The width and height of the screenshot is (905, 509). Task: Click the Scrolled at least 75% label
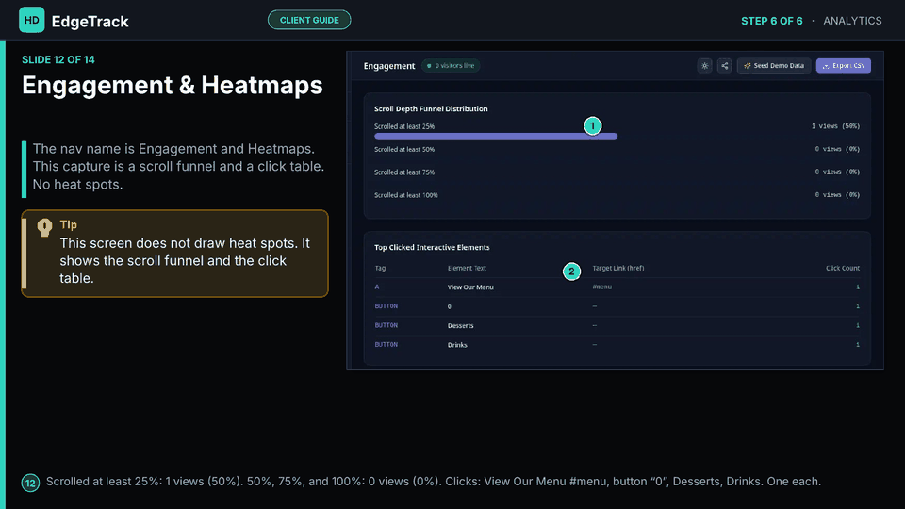click(404, 172)
